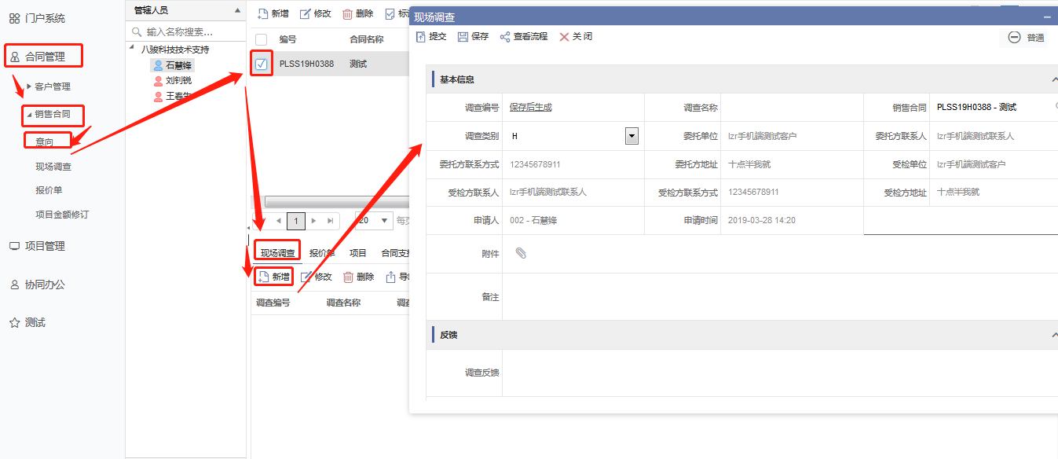Click the horizontal scrollbar under the contract grid
This screenshot has height=459, width=1058.
click(x=336, y=202)
